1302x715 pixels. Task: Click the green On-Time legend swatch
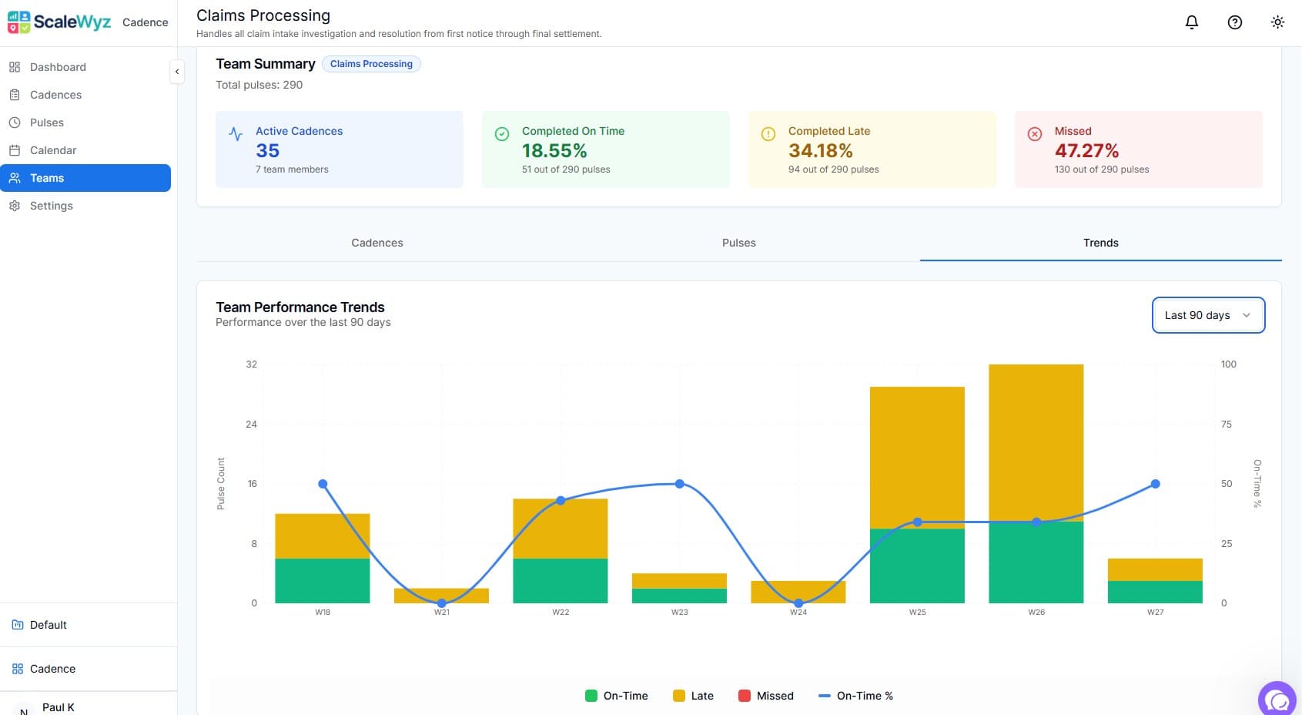tap(591, 695)
